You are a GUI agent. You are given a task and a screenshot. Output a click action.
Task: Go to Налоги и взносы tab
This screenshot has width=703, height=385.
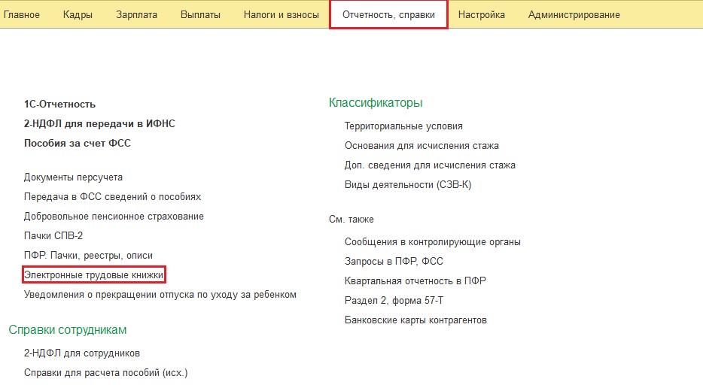coord(281,15)
